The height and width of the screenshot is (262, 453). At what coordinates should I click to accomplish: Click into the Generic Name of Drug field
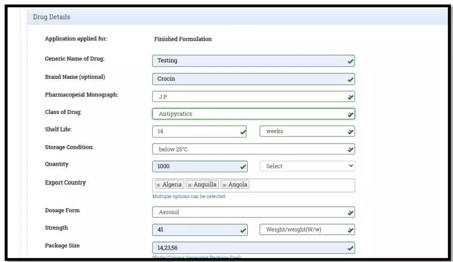coord(247,61)
